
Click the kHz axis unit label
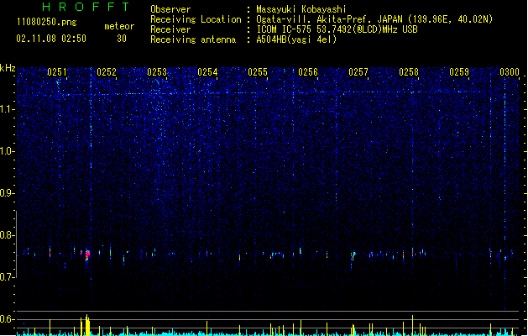point(8,68)
